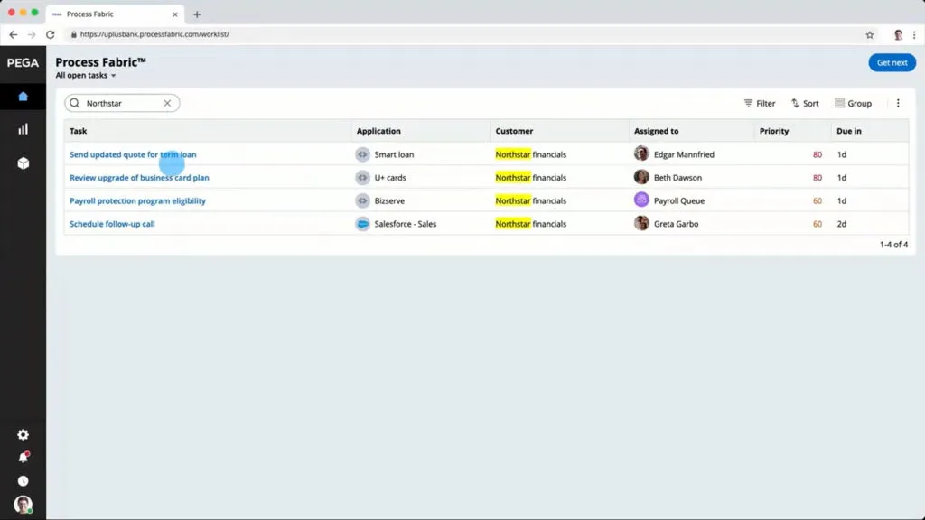Click Northstar financials in Bizserve row
The height and width of the screenshot is (520, 925).
pyautogui.click(x=530, y=200)
